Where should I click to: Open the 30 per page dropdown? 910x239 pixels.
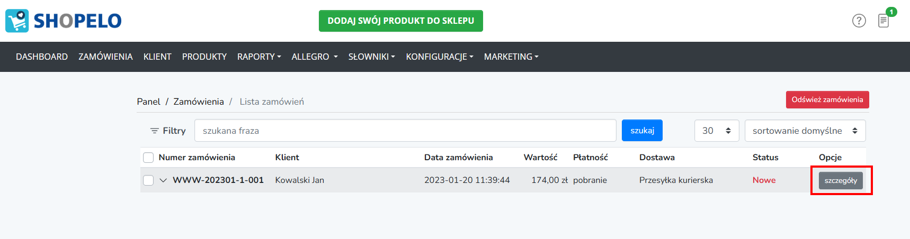pyautogui.click(x=716, y=131)
